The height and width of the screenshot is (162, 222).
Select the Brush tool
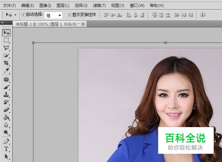click(x=6, y=87)
